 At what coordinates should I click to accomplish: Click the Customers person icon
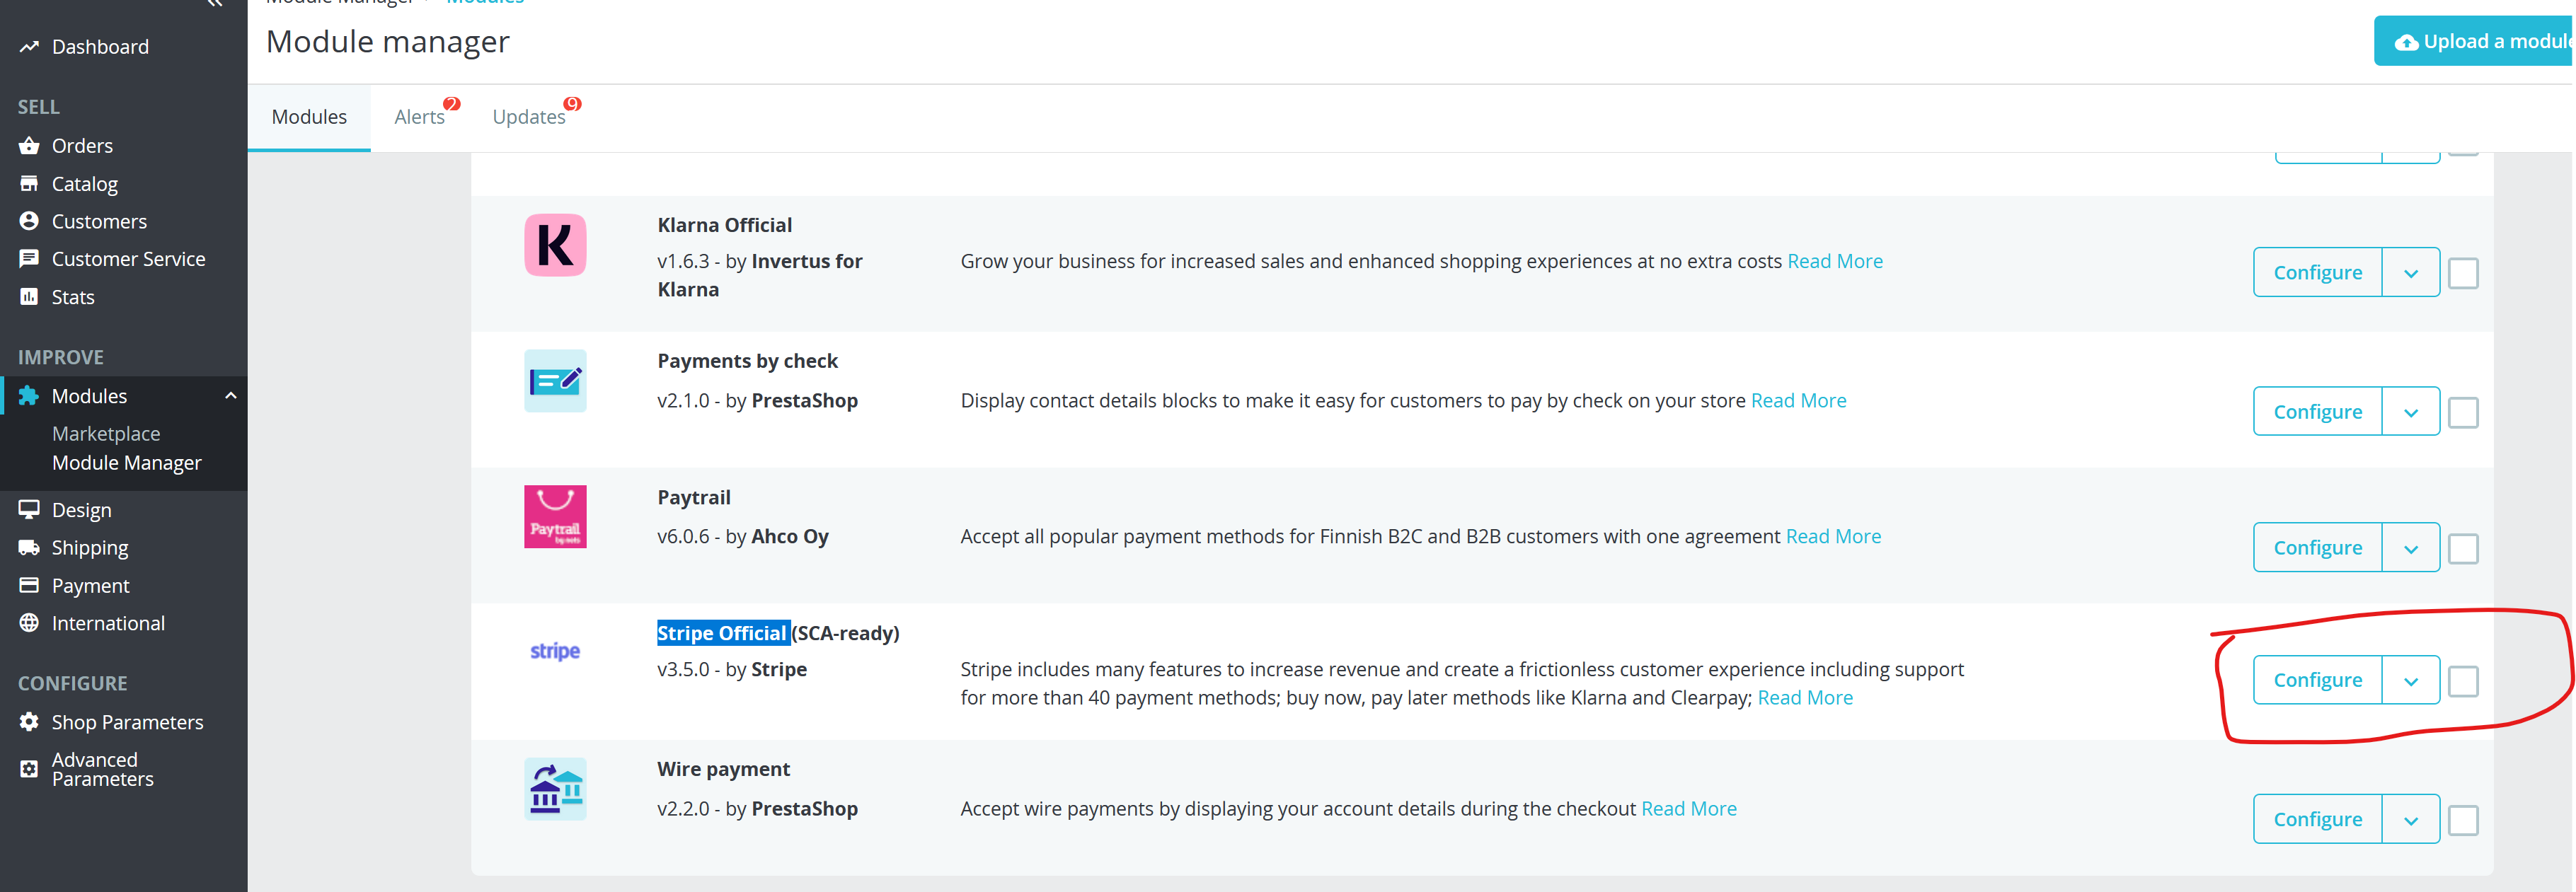pyautogui.click(x=29, y=221)
